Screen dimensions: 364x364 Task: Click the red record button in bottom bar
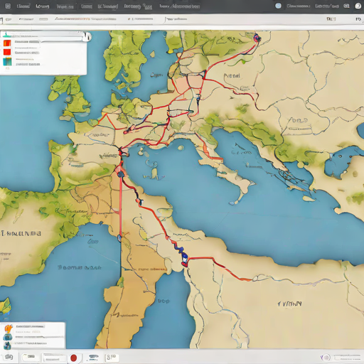74,358
